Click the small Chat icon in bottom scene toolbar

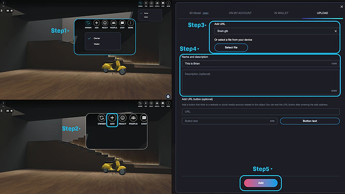coord(163,104)
